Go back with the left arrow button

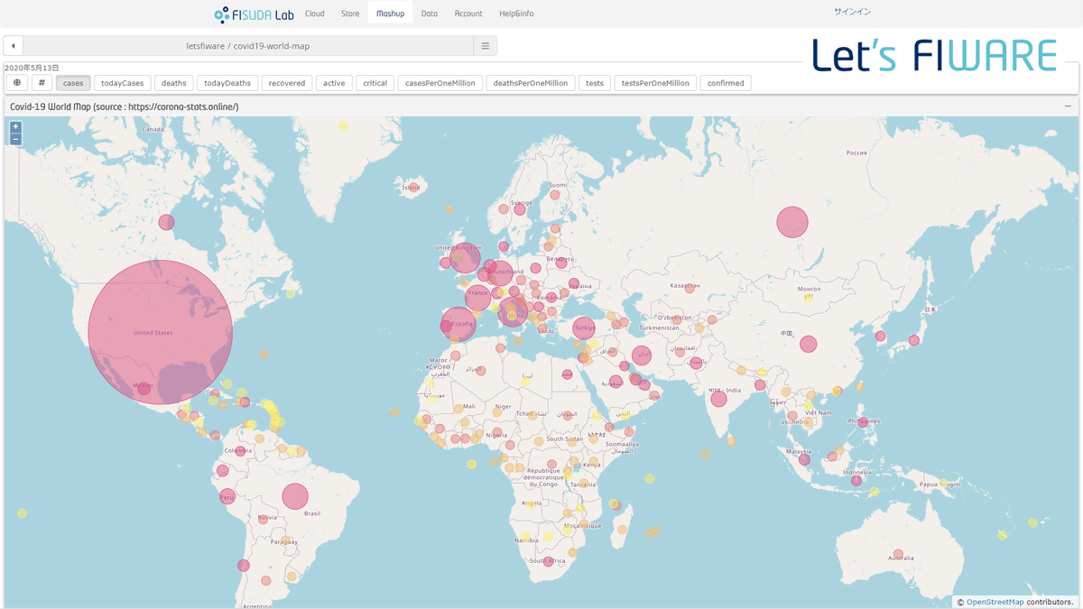coord(14,46)
